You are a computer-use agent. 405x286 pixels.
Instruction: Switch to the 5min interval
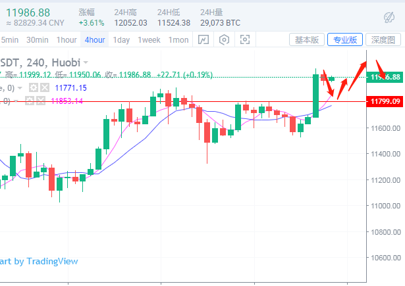[9, 40]
